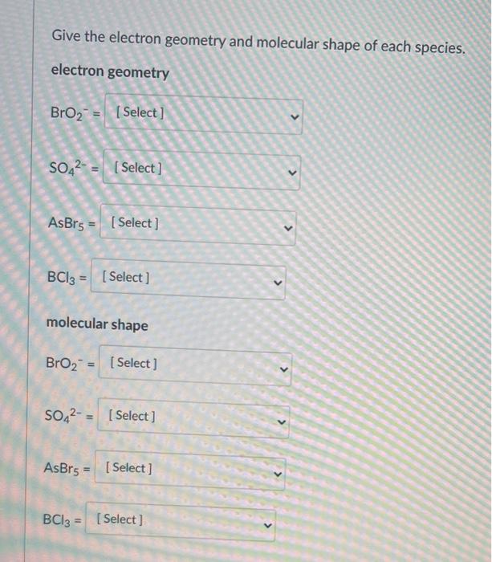Click chevron arrow of AsBr5 electron geometry select
Screen dimensions: 492x562
click(x=288, y=228)
